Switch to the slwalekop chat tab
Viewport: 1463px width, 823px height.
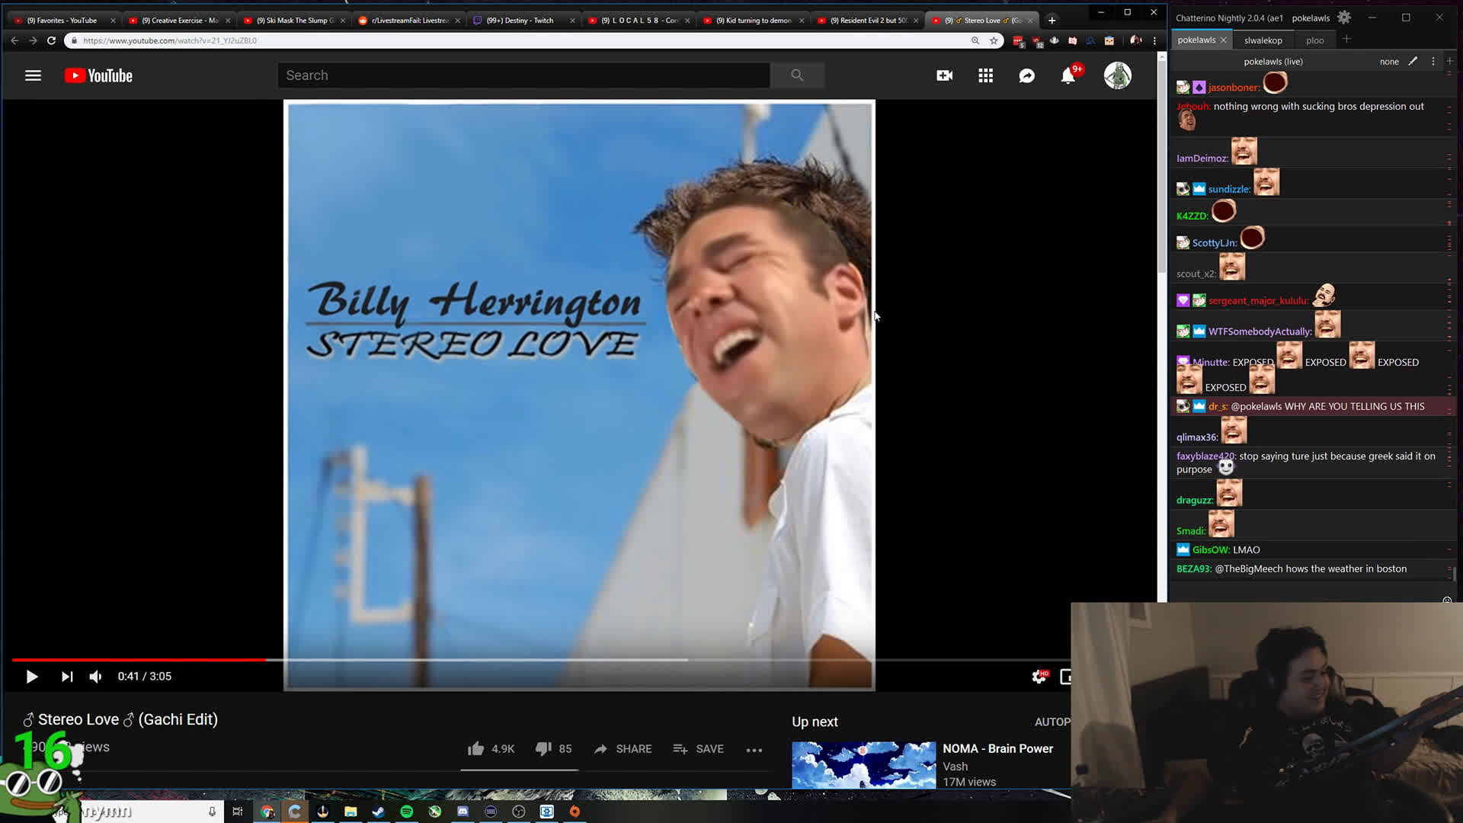pyautogui.click(x=1263, y=40)
